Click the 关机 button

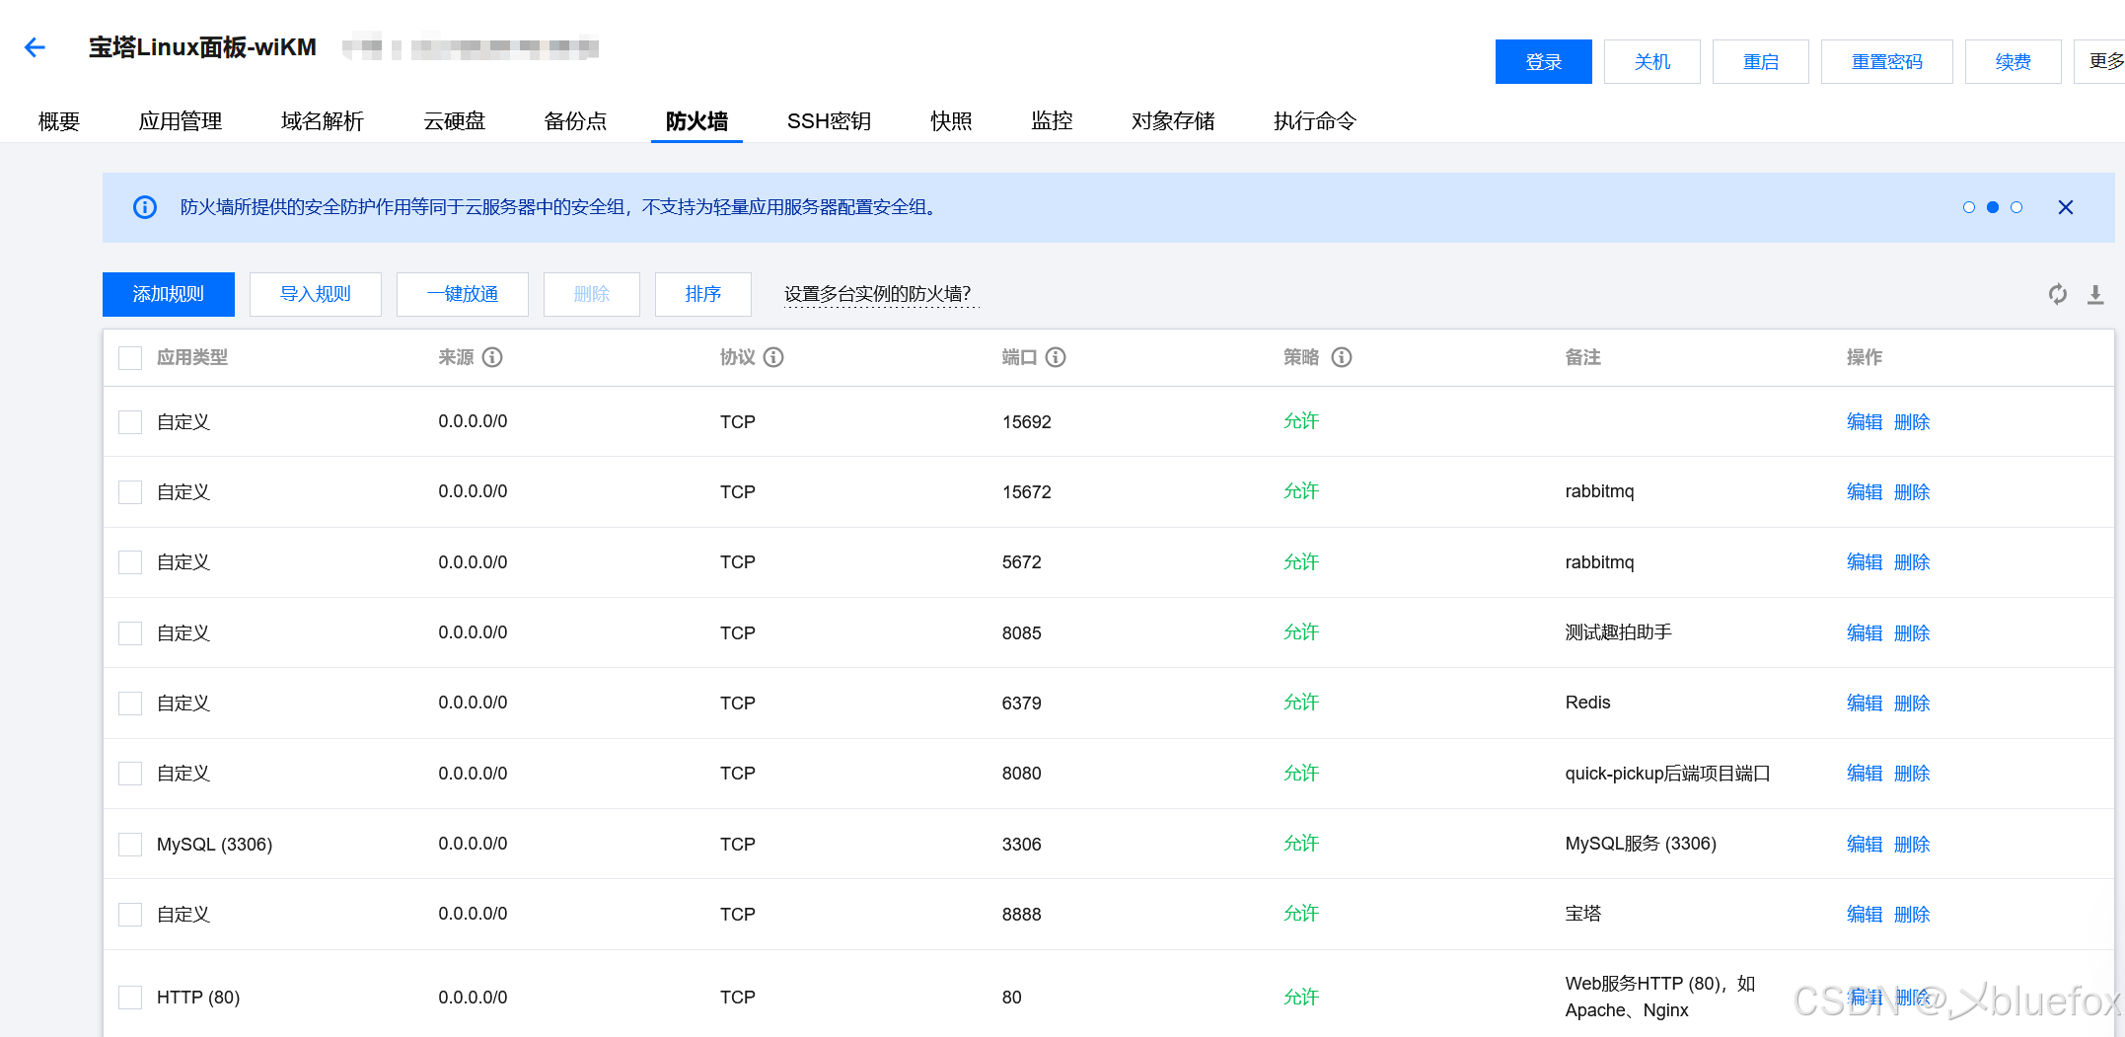tap(1652, 62)
